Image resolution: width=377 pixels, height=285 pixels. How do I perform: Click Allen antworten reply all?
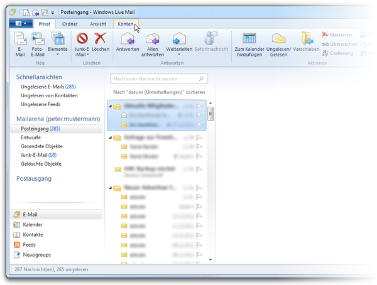pos(153,44)
